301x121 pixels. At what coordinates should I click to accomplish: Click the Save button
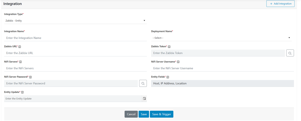144,114
